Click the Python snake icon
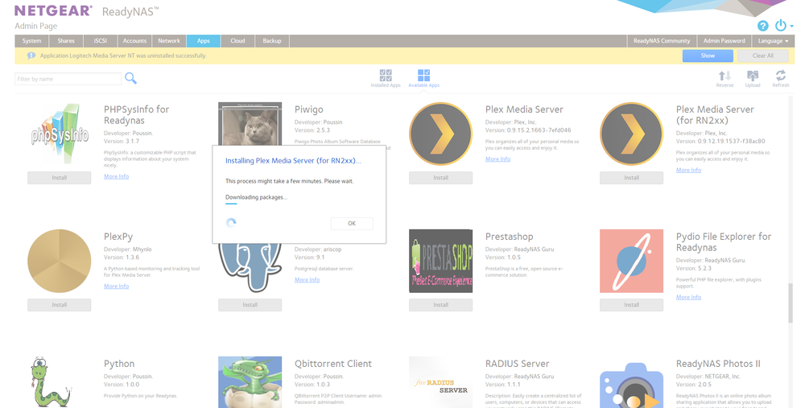The width and height of the screenshot is (805, 408). 50,381
